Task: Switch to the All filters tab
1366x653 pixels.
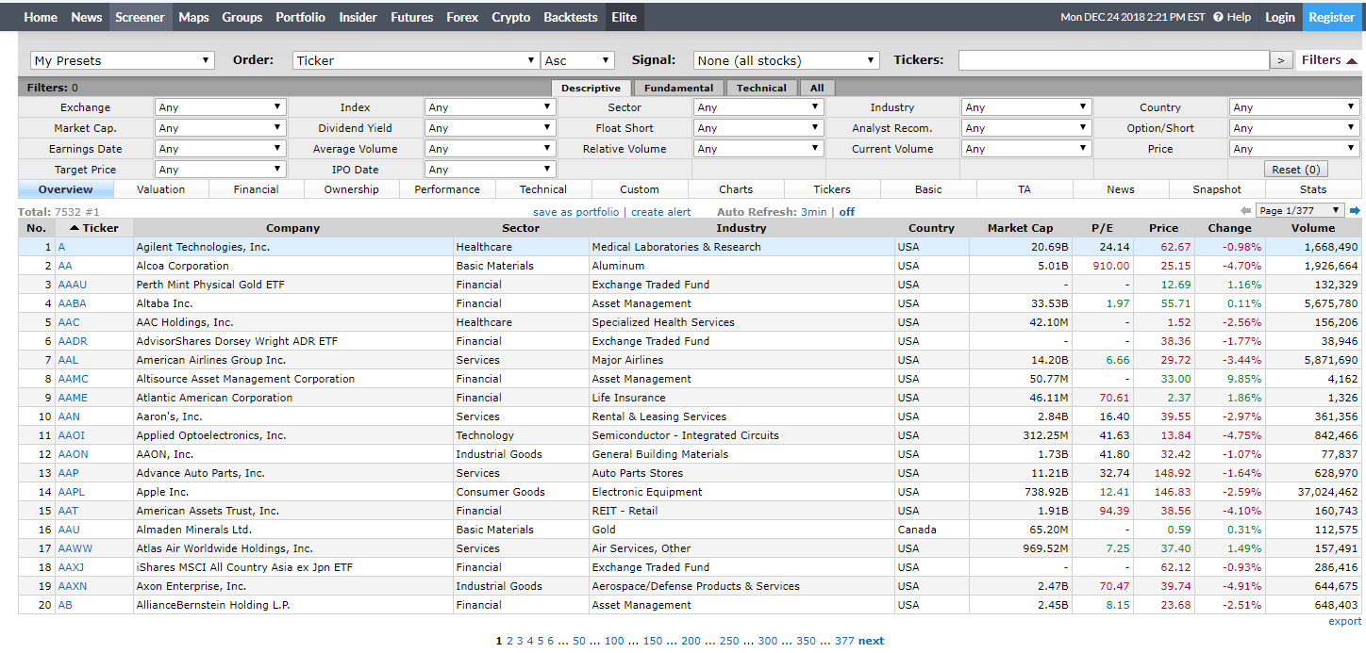Action: click(x=817, y=88)
